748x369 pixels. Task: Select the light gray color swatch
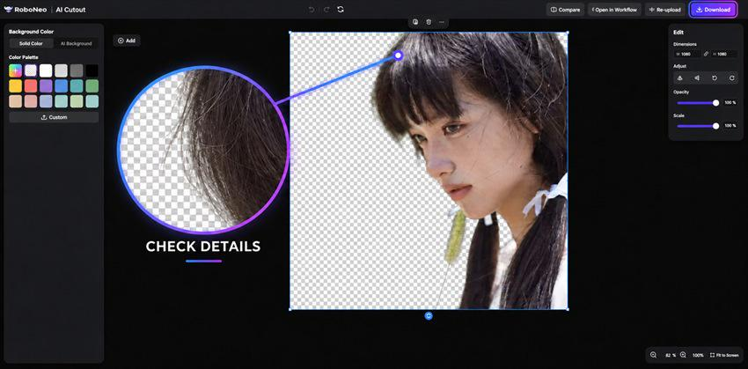click(61, 70)
